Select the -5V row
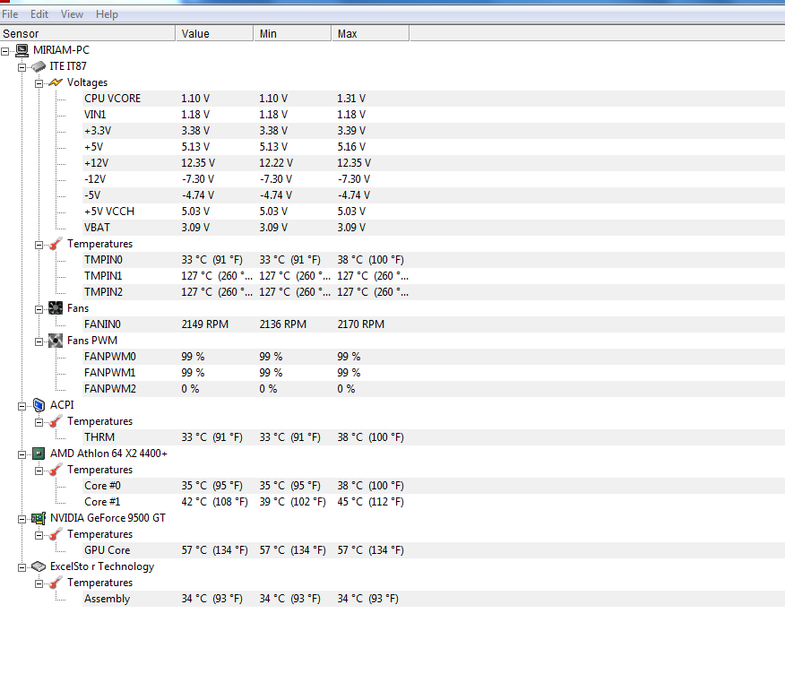The height and width of the screenshot is (700, 785). click(434, 195)
